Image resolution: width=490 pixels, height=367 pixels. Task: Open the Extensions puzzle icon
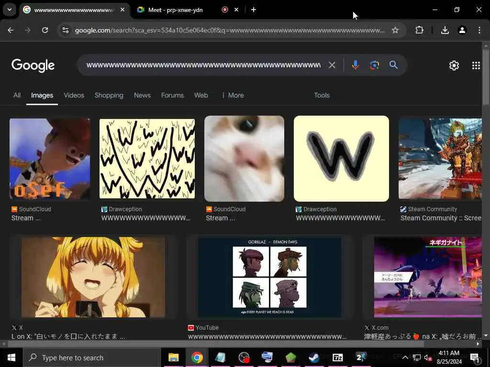pyautogui.click(x=419, y=30)
